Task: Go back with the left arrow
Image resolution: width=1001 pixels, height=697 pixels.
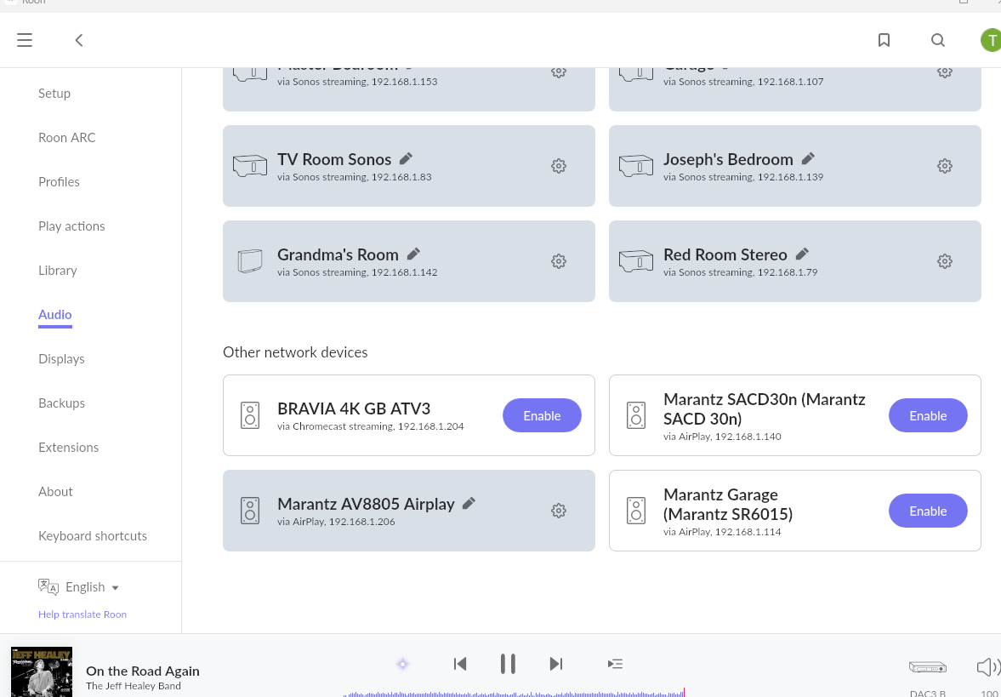Action: [79, 40]
